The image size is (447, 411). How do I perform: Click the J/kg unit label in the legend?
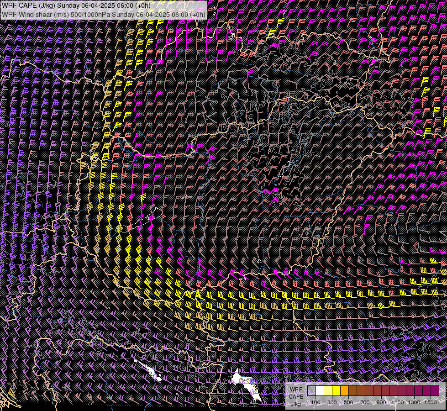[296, 404]
